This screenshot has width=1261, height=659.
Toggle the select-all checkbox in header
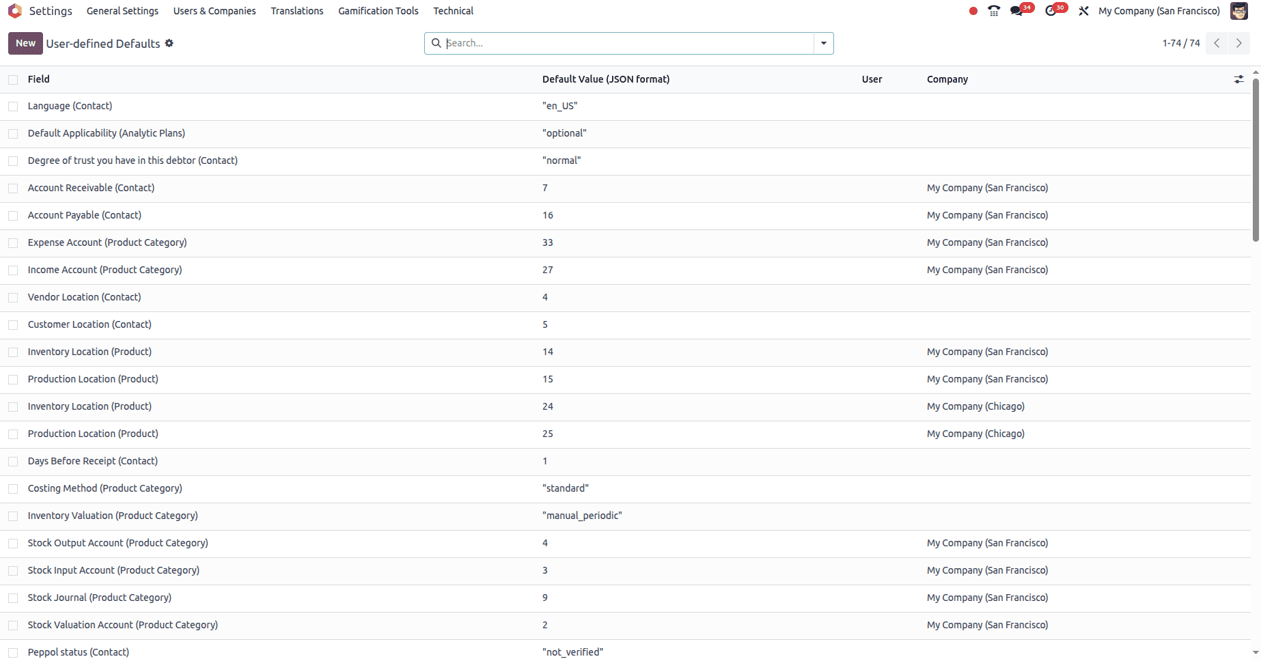coord(13,80)
